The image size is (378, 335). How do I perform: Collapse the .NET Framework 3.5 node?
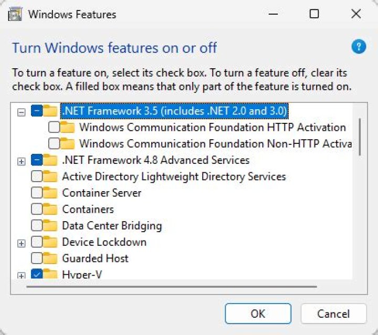pyautogui.click(x=22, y=111)
